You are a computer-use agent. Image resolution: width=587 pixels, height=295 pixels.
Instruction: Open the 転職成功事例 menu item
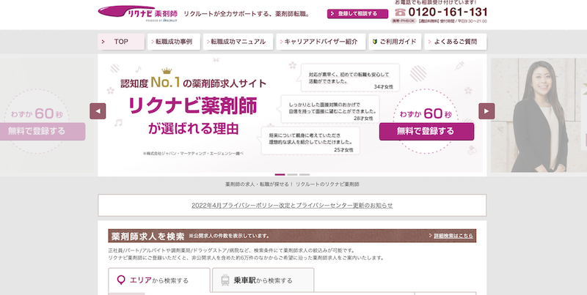click(x=174, y=42)
